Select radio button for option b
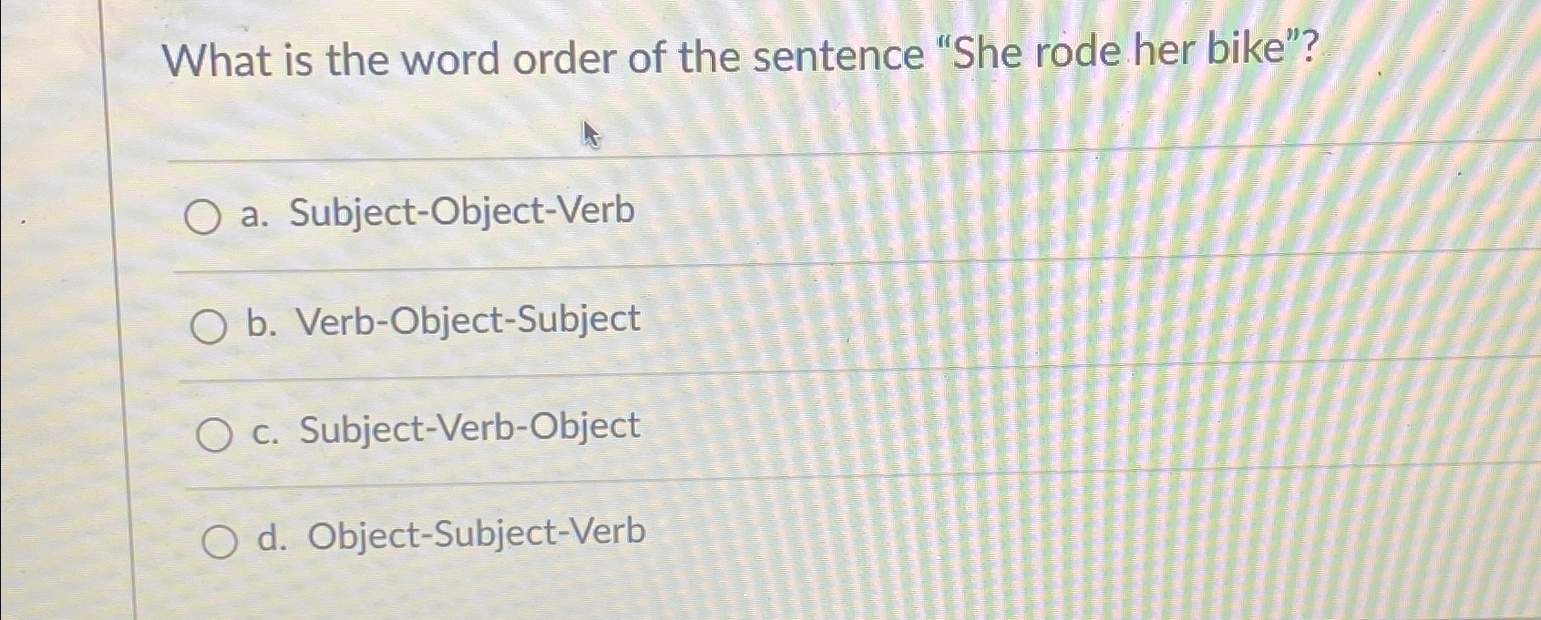The width and height of the screenshot is (1541, 620). pyautogui.click(x=211, y=324)
